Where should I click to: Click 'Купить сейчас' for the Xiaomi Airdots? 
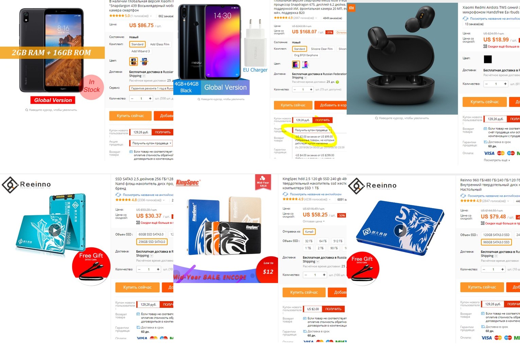click(484, 102)
